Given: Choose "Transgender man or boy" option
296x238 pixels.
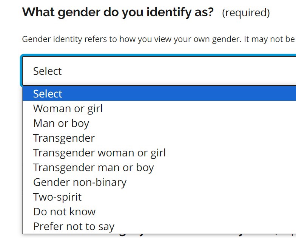Looking at the screenshot, I should 93,168.
